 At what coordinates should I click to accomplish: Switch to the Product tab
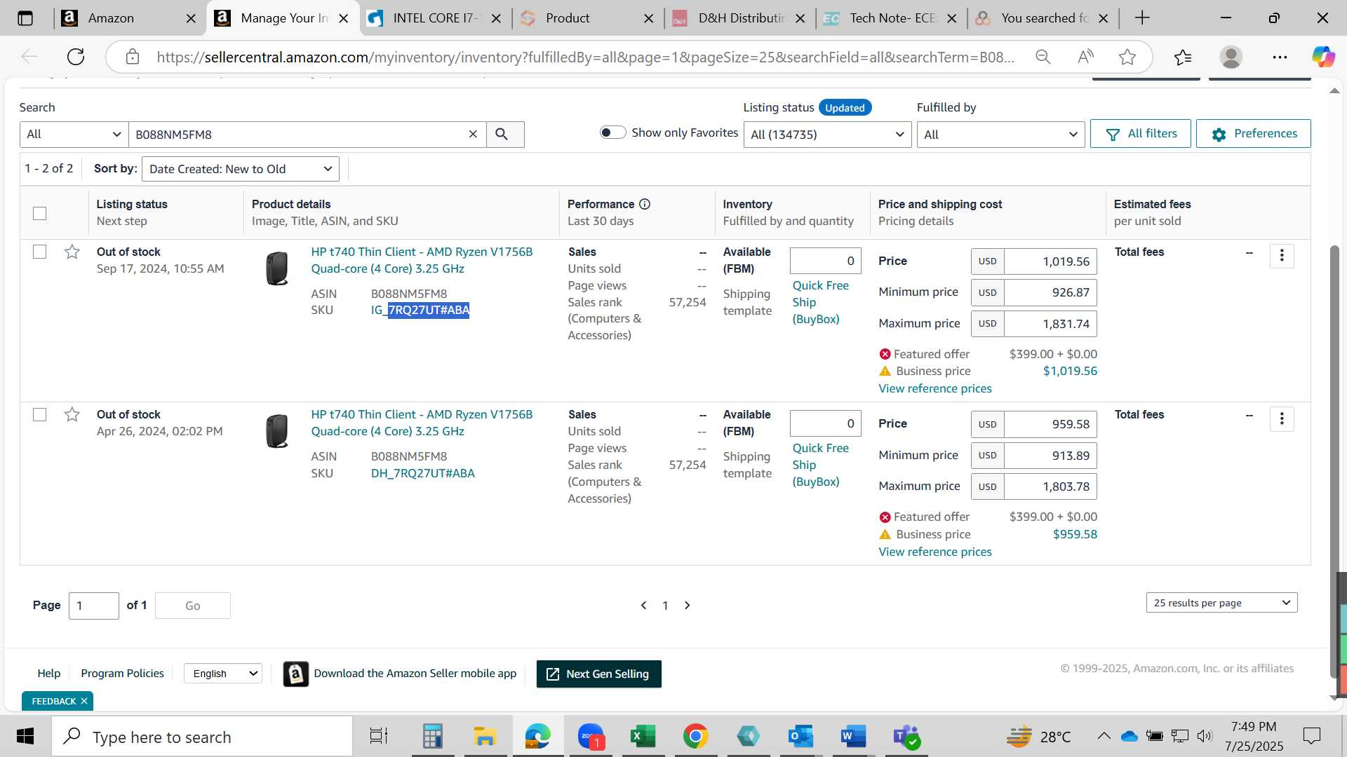[x=588, y=18]
